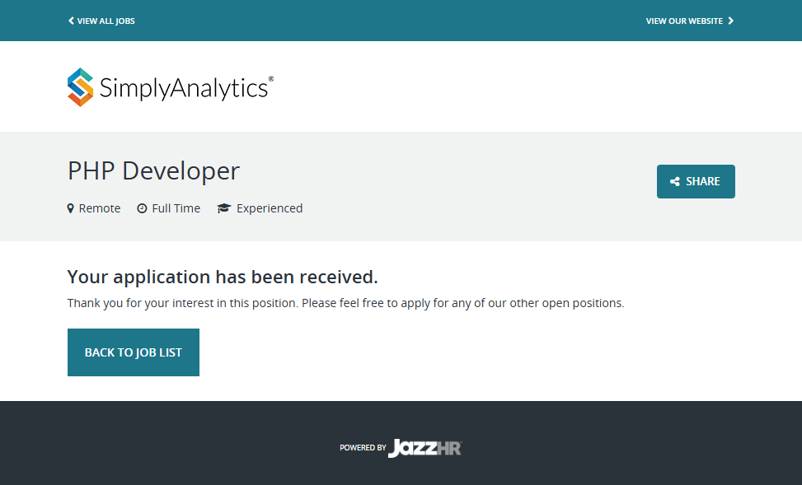802x485 pixels.
Task: Click the clock icon beside Full Time
Action: click(142, 208)
